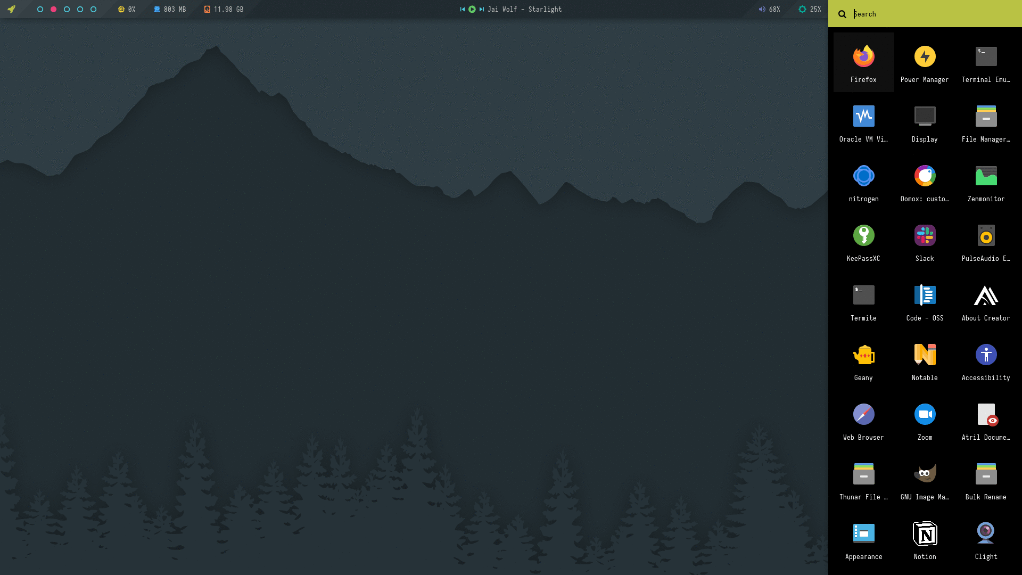Open the Notion app
Viewport: 1022px width, 575px height.
pyautogui.click(x=925, y=539)
